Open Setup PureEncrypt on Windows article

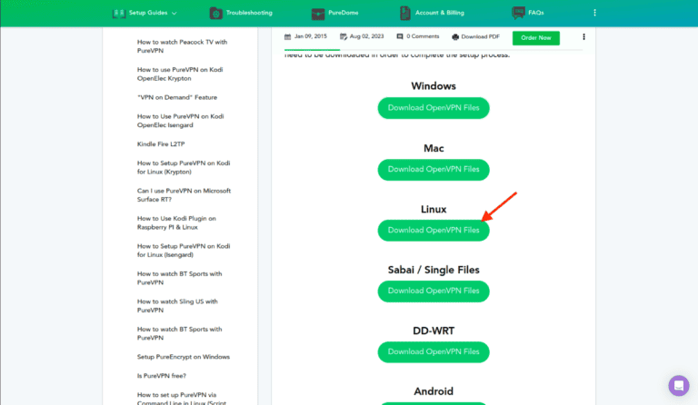(x=184, y=357)
